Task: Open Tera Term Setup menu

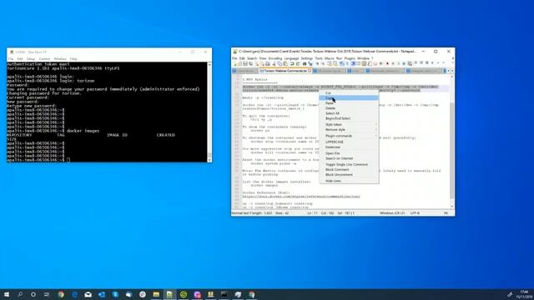Action: pyautogui.click(x=31, y=59)
